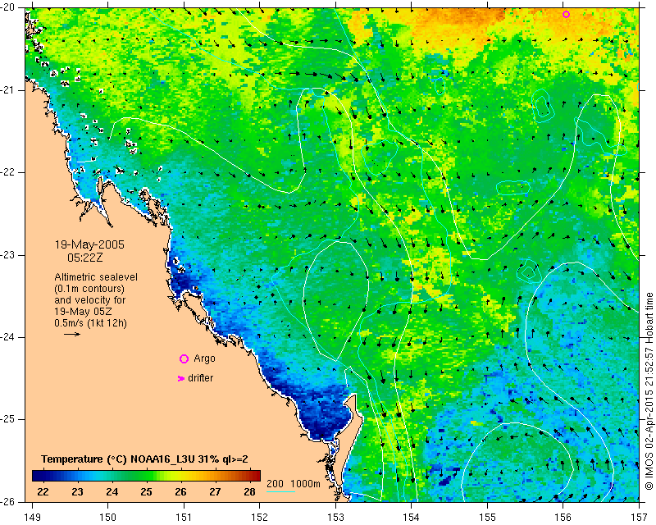Select the '0.5m/s (1kt 12h)' scale text

[x=90, y=323]
